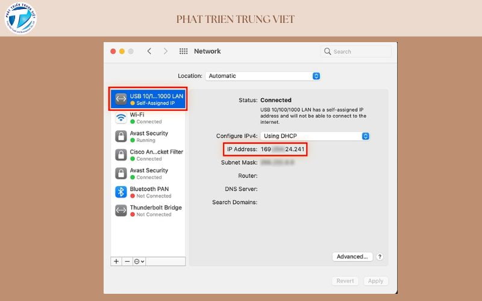This screenshot has height=301, width=482.
Task: Open help with the question mark button
Action: [380, 256]
